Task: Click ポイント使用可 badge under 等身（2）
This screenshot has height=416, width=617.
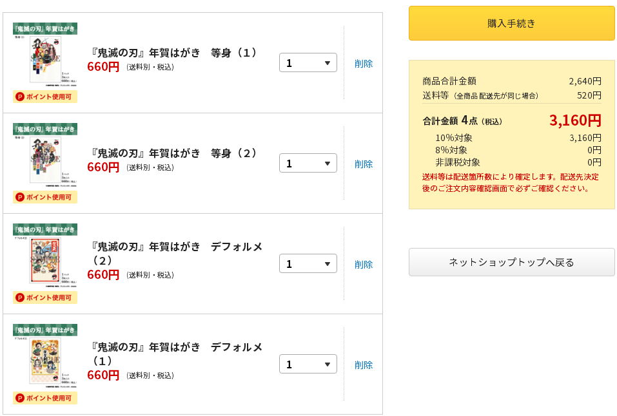Action: point(45,197)
